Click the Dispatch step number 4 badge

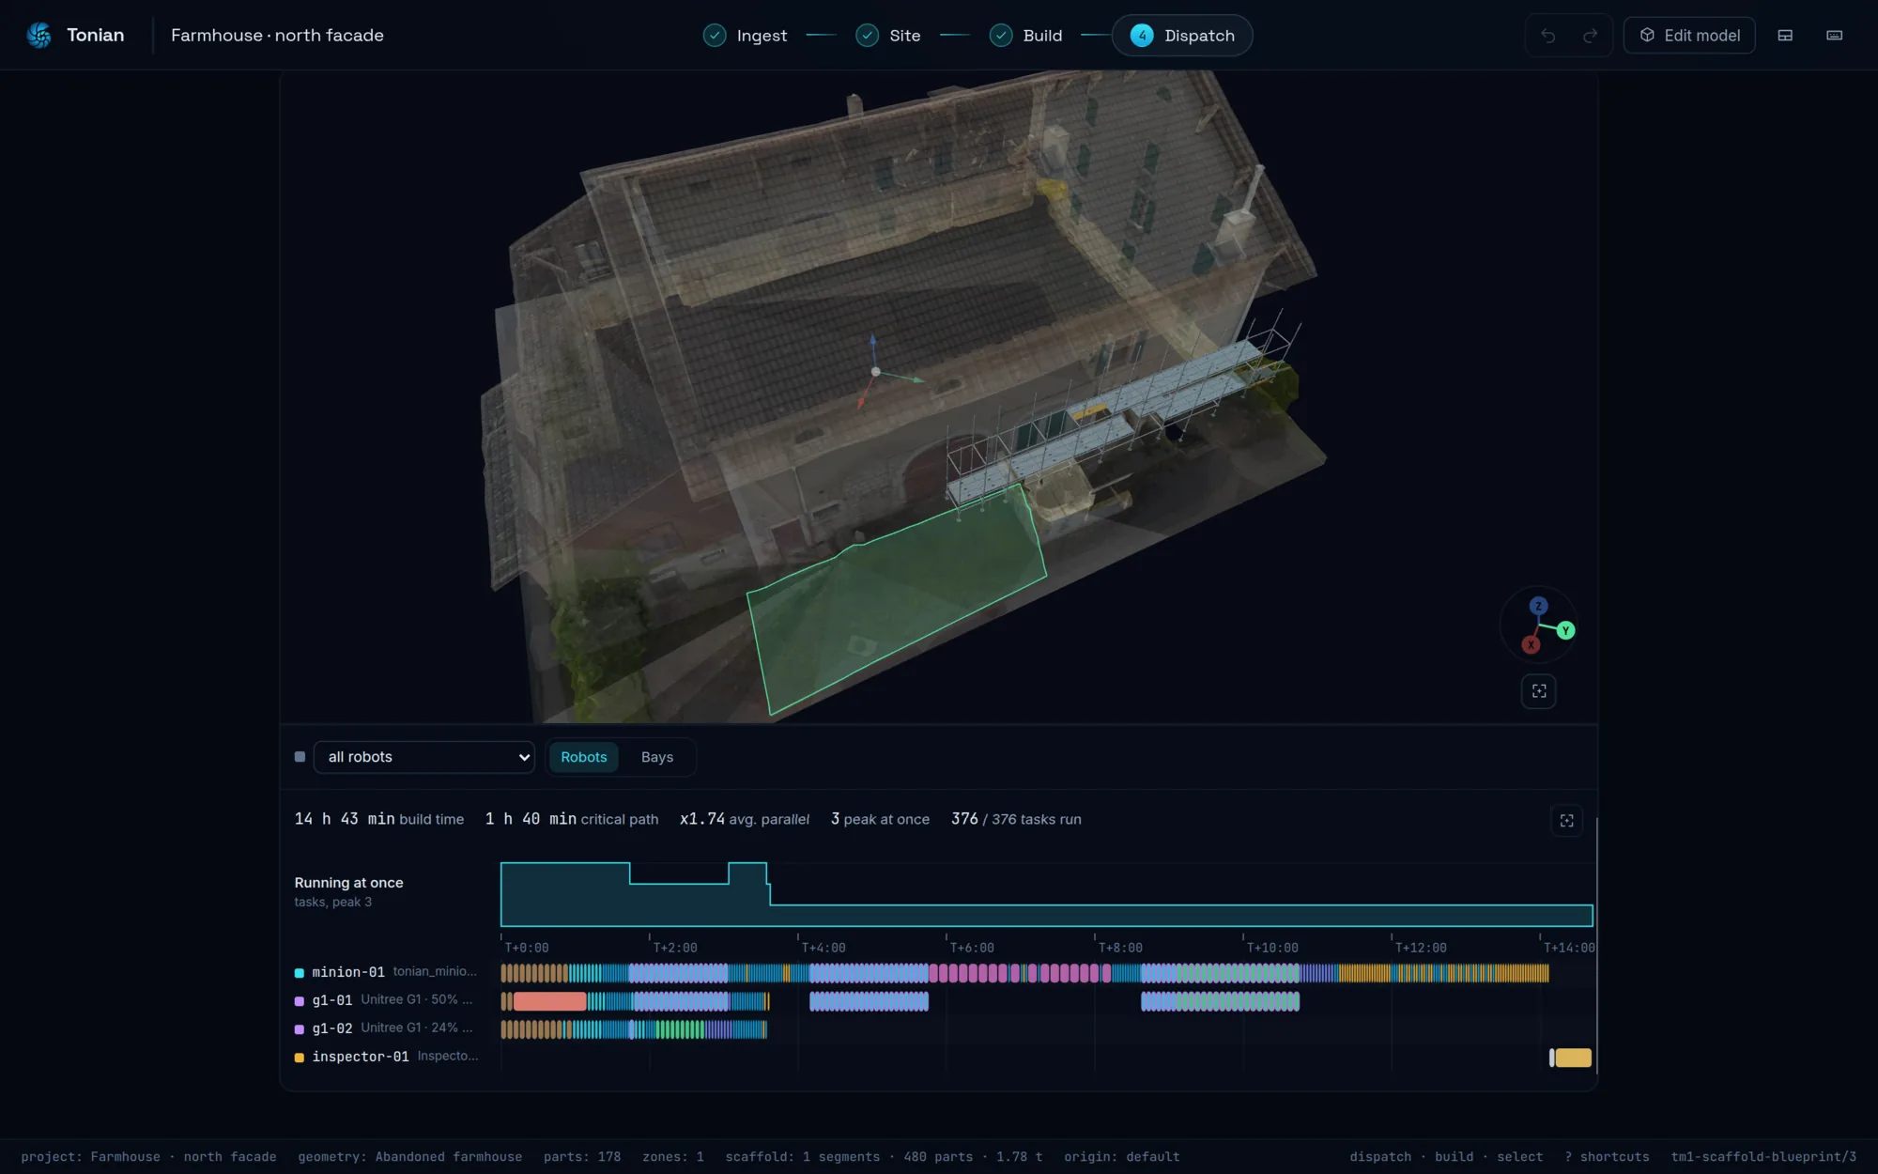tap(1142, 36)
